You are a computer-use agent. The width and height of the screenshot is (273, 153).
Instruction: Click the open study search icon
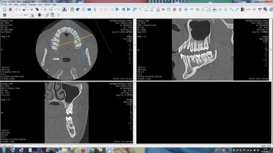click(x=5, y=9)
